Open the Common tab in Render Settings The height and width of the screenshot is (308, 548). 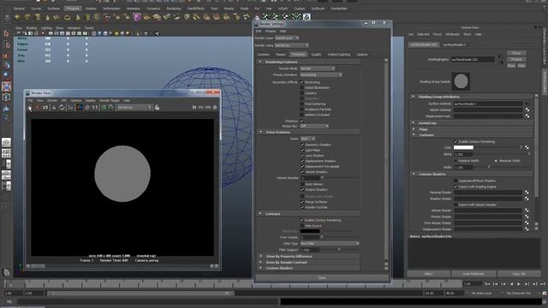264,55
